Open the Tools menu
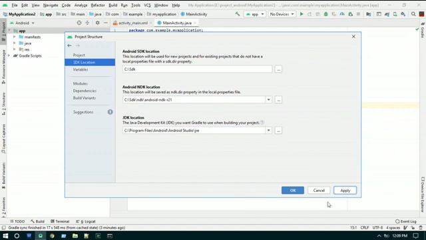 point(136,5)
